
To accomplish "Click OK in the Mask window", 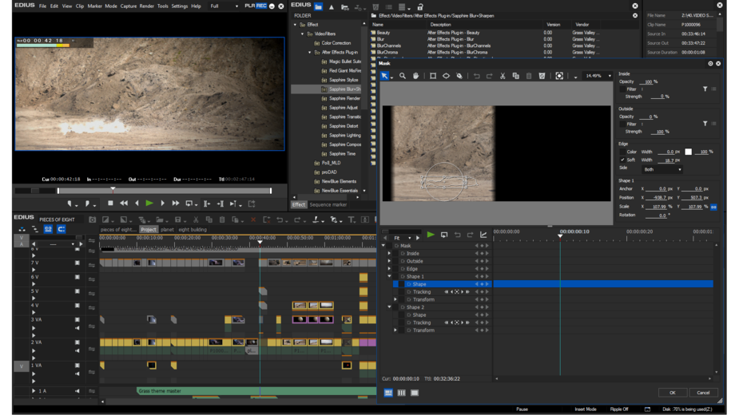I will pos(673,393).
